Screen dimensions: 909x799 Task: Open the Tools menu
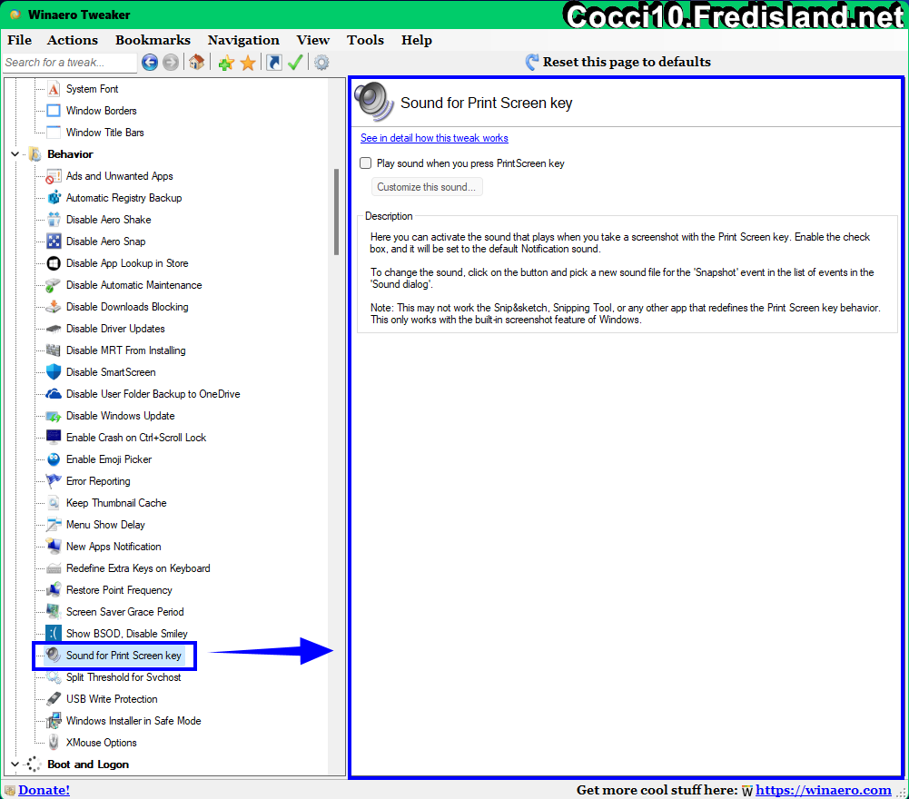(x=365, y=40)
